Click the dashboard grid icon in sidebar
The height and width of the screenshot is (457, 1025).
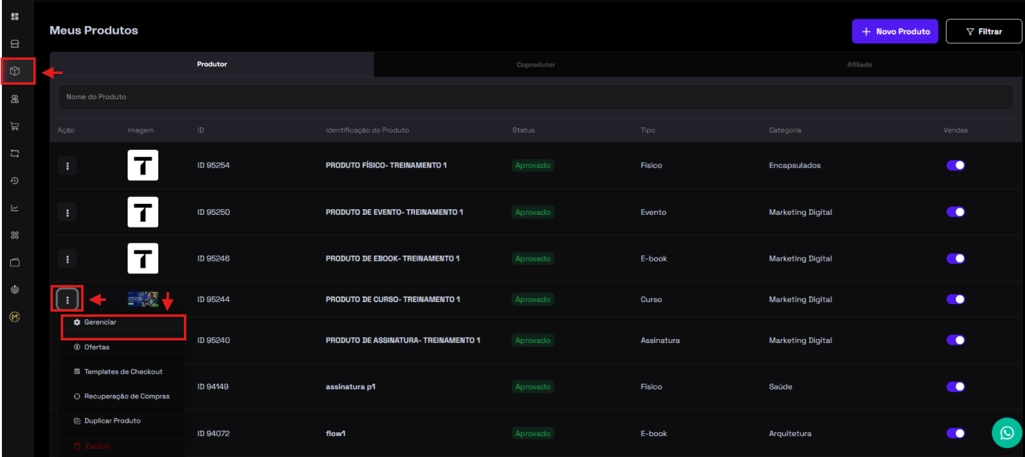tap(15, 17)
